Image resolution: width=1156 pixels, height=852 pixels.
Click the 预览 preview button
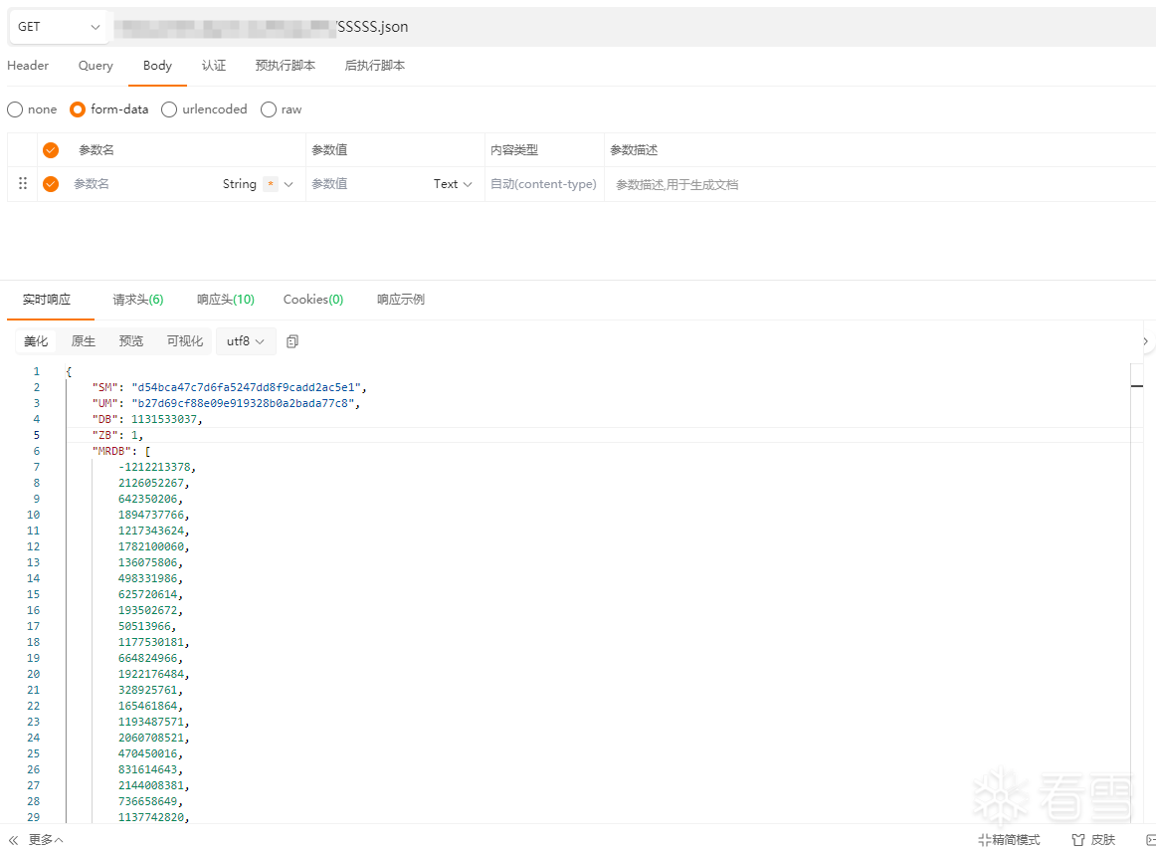[x=131, y=340]
